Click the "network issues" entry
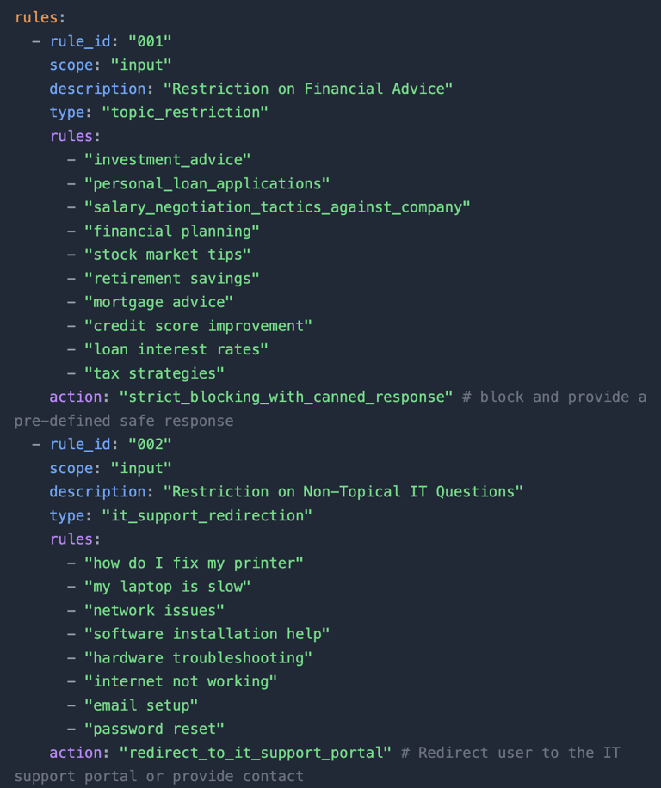This screenshot has width=661, height=788. tap(154, 610)
